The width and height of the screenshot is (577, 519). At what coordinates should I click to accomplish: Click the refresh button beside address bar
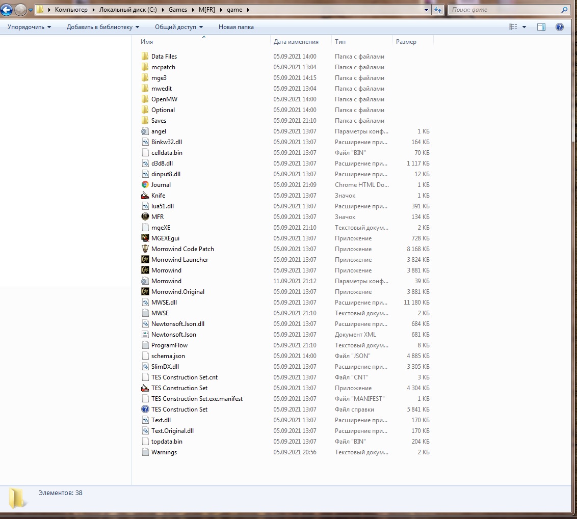pos(437,10)
